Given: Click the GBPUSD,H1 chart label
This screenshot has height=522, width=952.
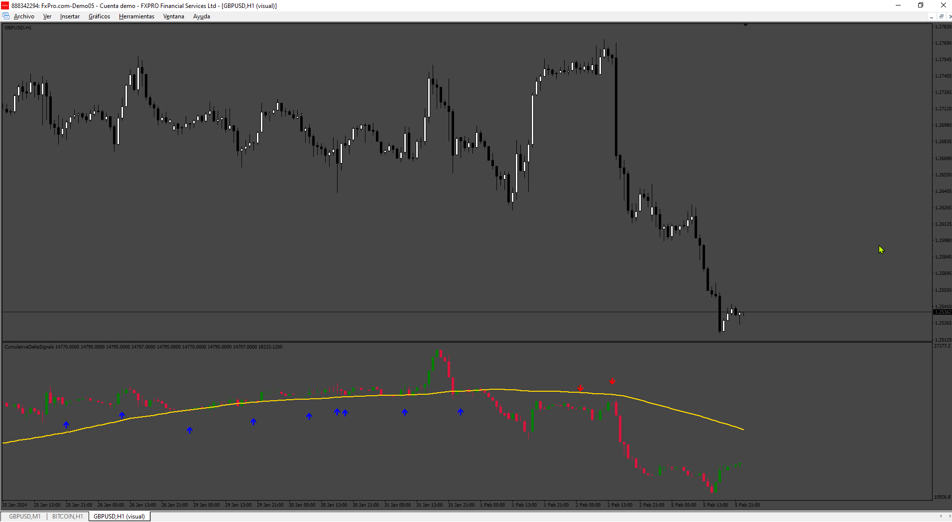Looking at the screenshot, I should [18, 28].
